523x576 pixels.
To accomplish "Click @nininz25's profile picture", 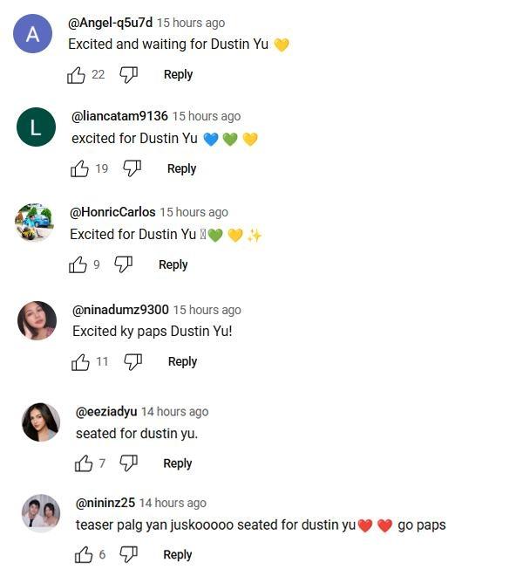I will coord(40,512).
